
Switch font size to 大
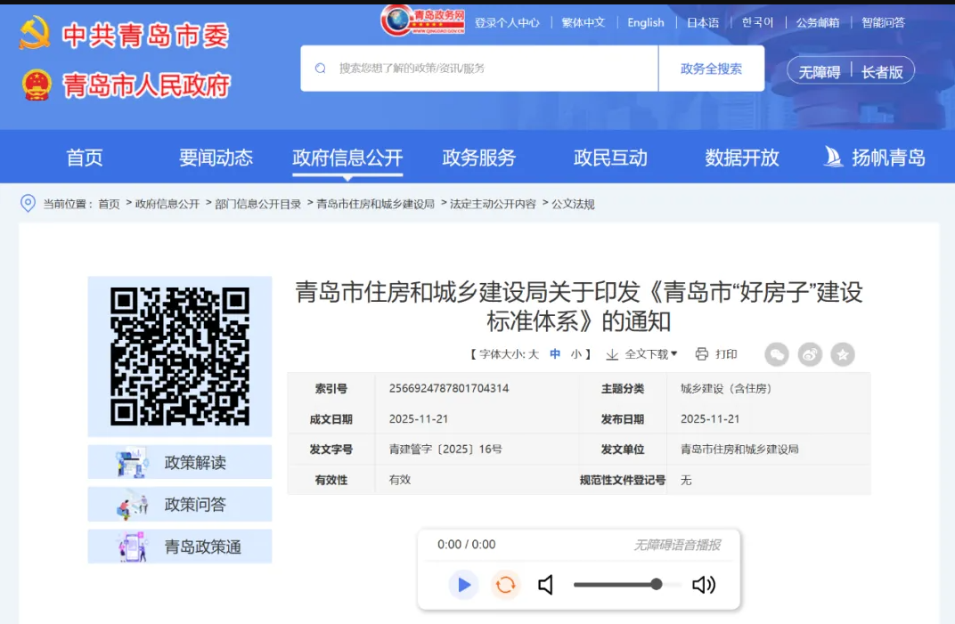click(533, 354)
